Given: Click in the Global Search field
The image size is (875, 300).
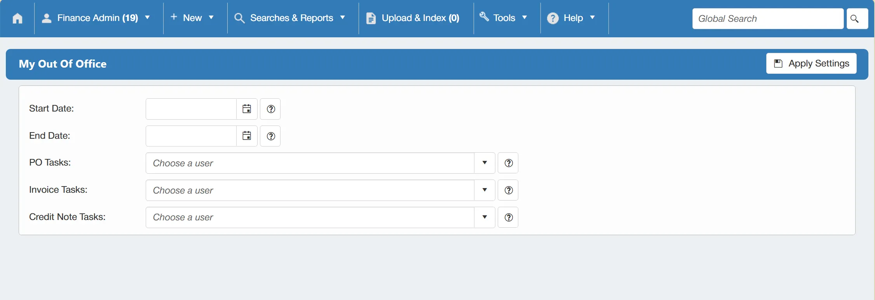Looking at the screenshot, I should click(768, 19).
